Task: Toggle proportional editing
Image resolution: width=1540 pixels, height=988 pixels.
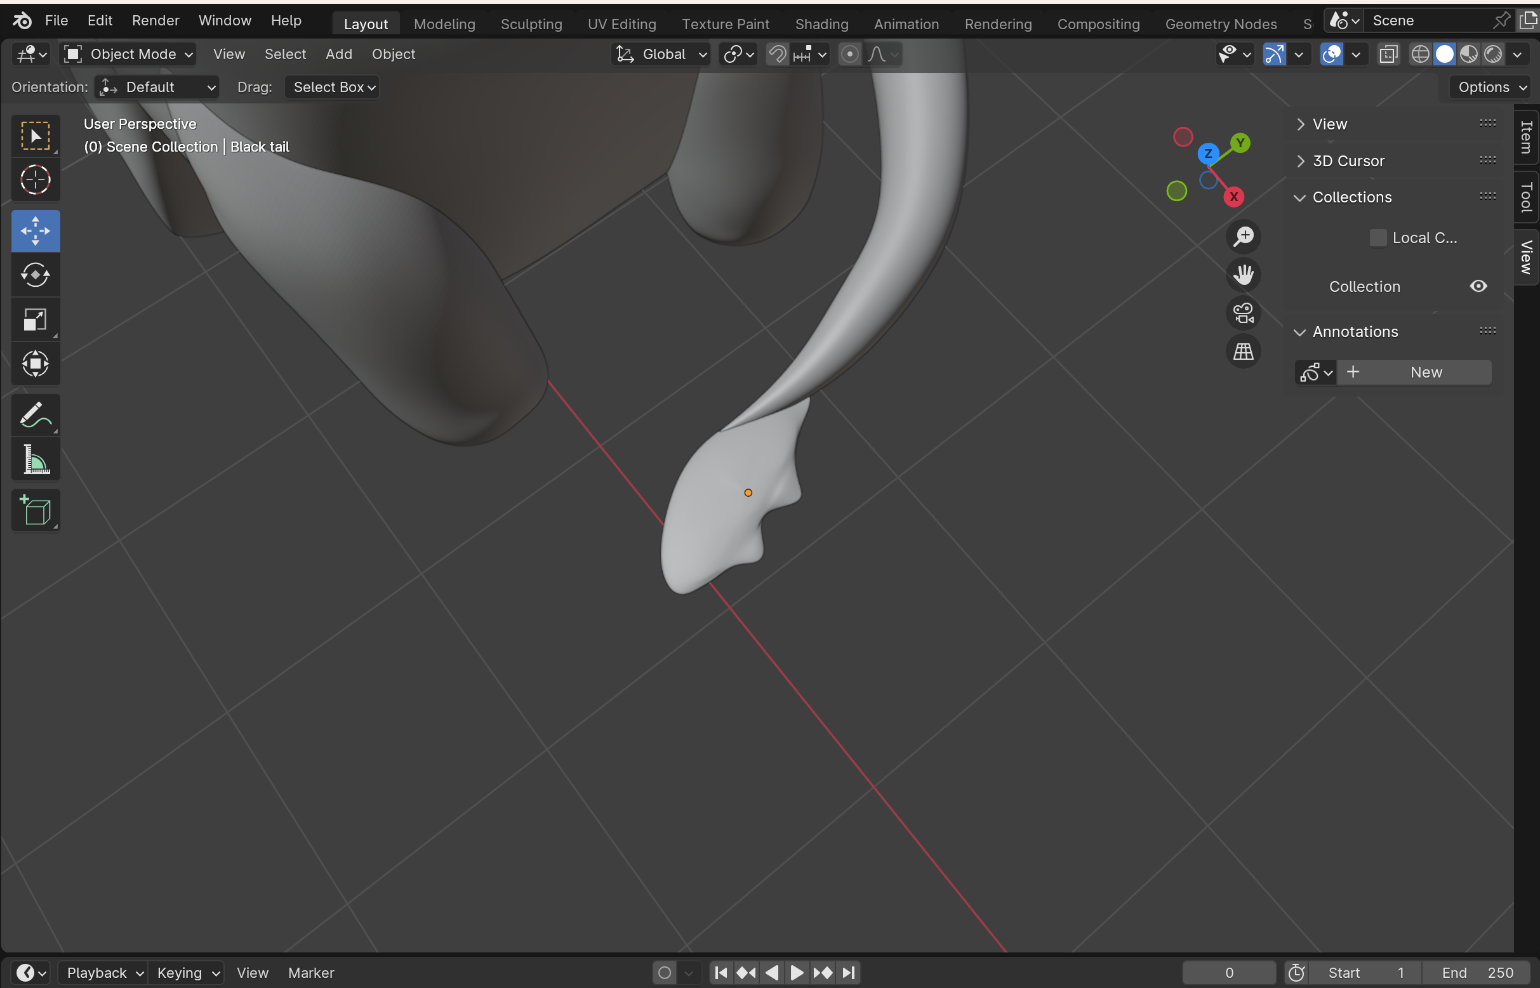Action: [850, 55]
